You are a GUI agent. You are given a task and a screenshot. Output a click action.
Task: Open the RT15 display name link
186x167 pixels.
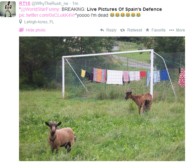(25, 3)
